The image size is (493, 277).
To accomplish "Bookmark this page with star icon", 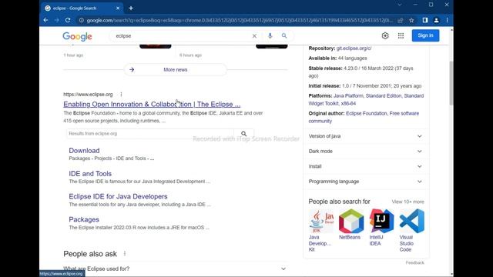I will (x=411, y=21).
